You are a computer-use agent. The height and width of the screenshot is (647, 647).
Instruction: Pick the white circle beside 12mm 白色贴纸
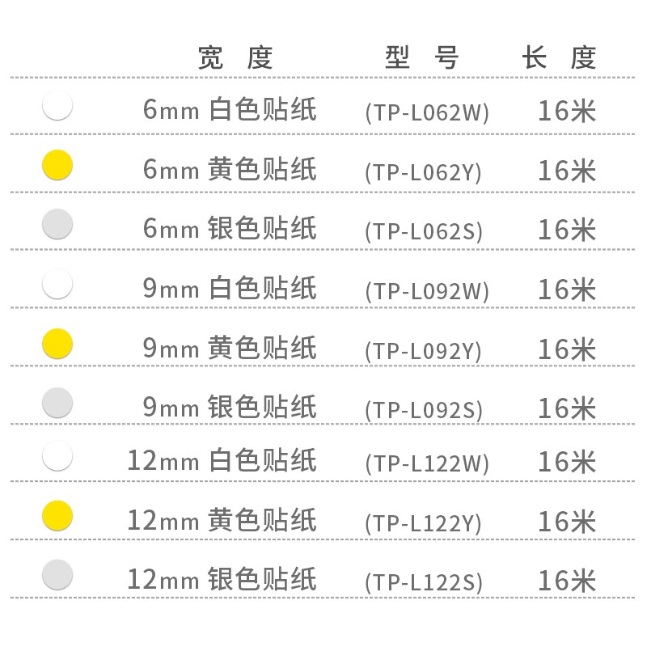57,456
